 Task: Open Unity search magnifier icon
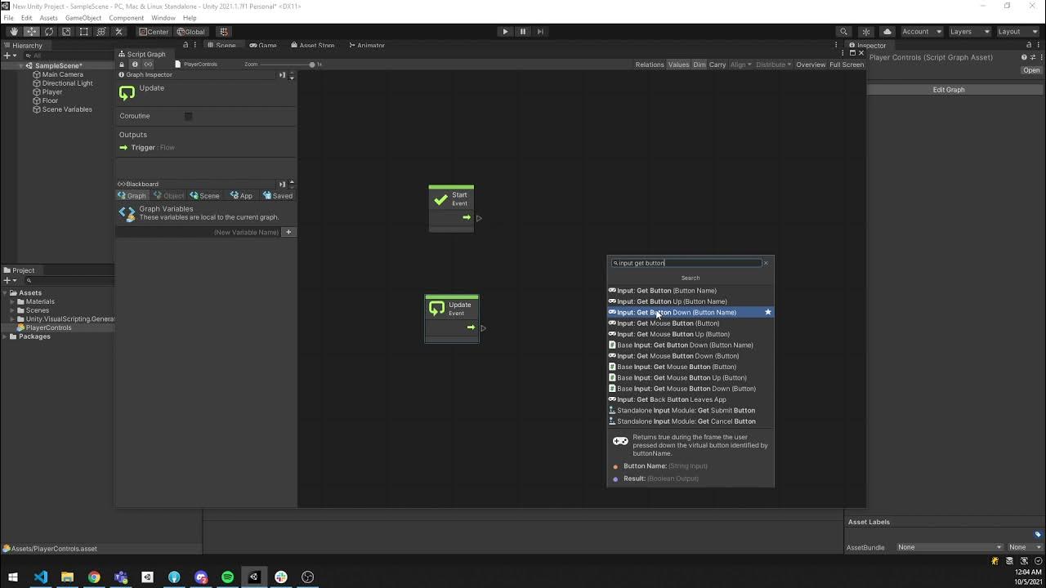tap(843, 32)
